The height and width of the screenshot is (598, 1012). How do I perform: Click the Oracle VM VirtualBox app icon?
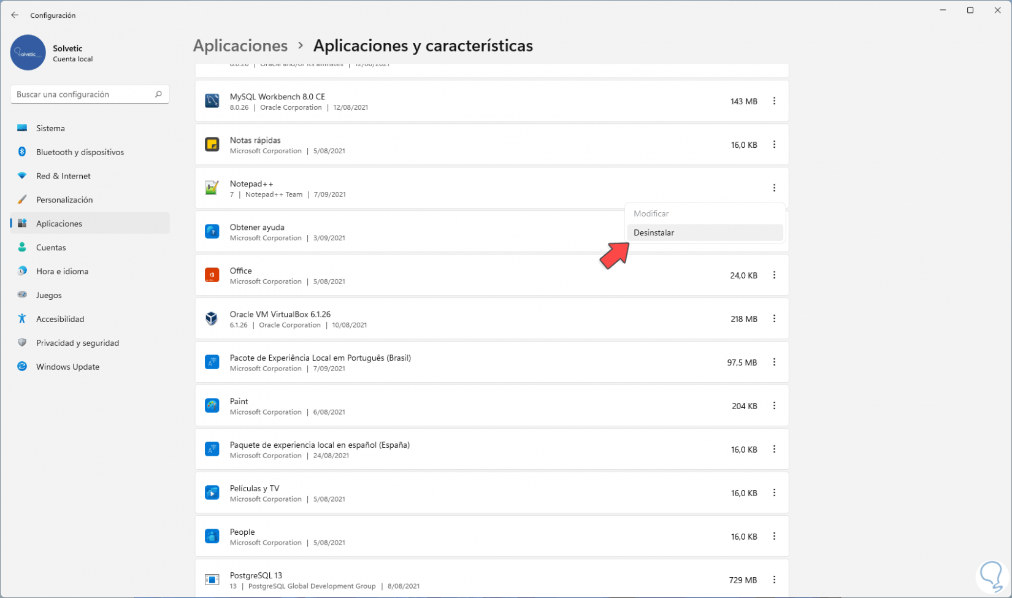click(x=212, y=319)
